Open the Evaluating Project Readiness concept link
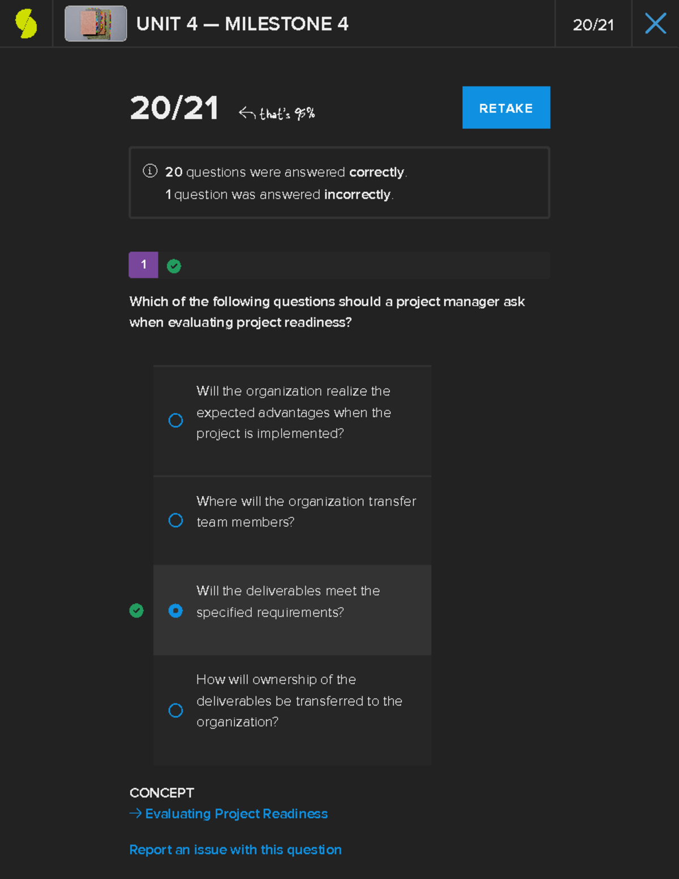The width and height of the screenshot is (679, 879). [x=236, y=813]
